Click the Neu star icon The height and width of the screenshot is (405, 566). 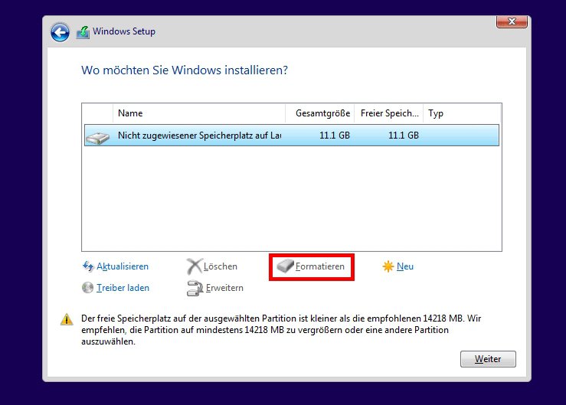tap(388, 266)
